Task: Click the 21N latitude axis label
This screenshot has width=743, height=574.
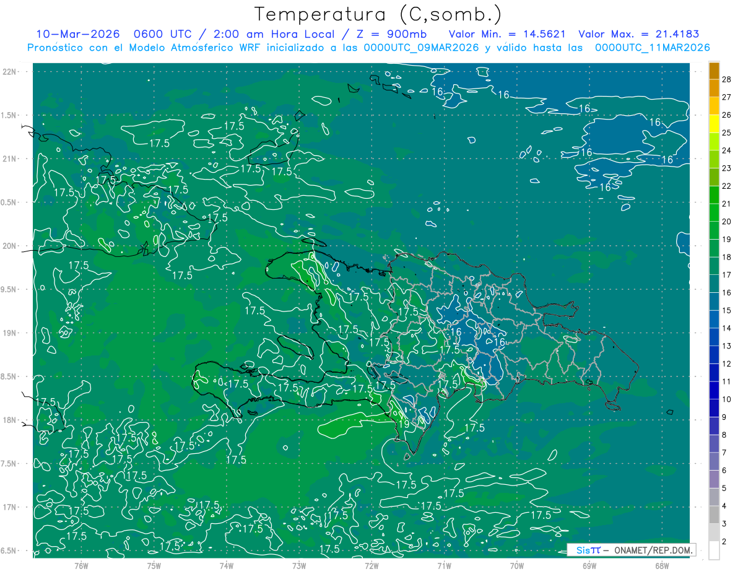Action: click(10, 159)
